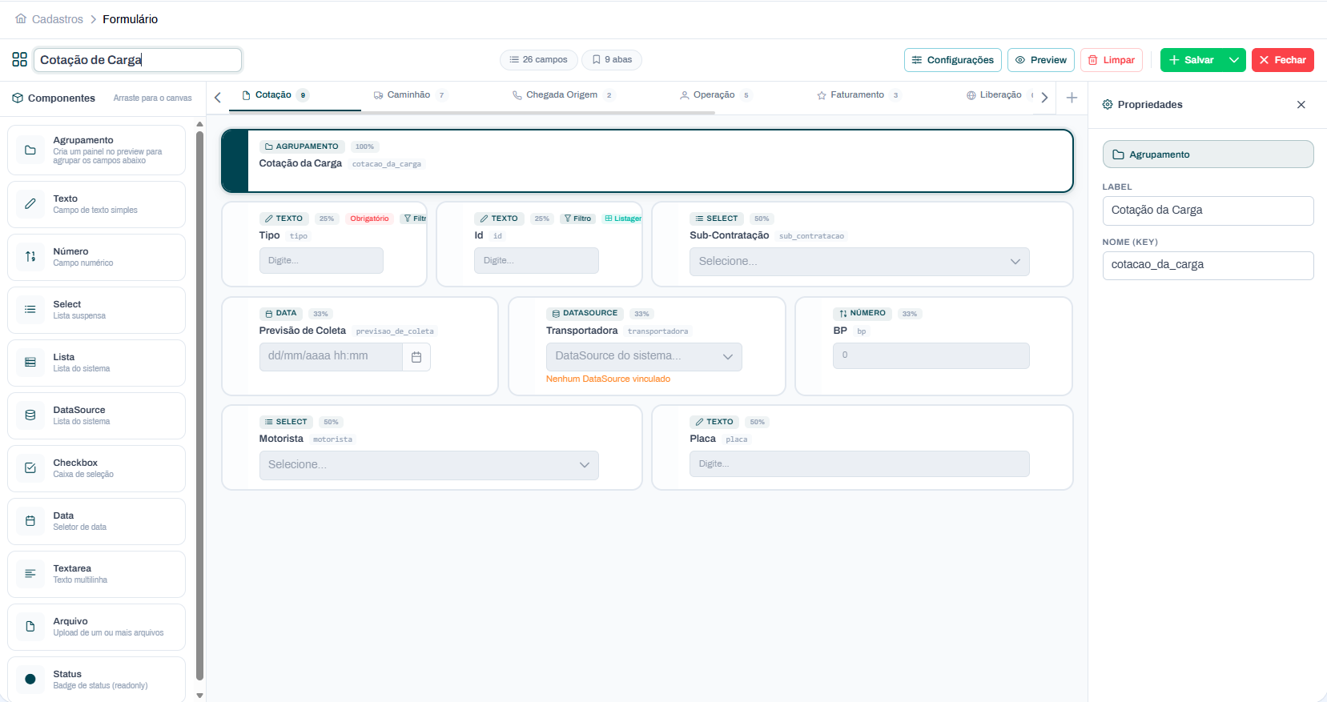This screenshot has width=1327, height=702.
Task: Click the 'Nenhum DataSource vinculado' warning text
Action: tap(608, 379)
